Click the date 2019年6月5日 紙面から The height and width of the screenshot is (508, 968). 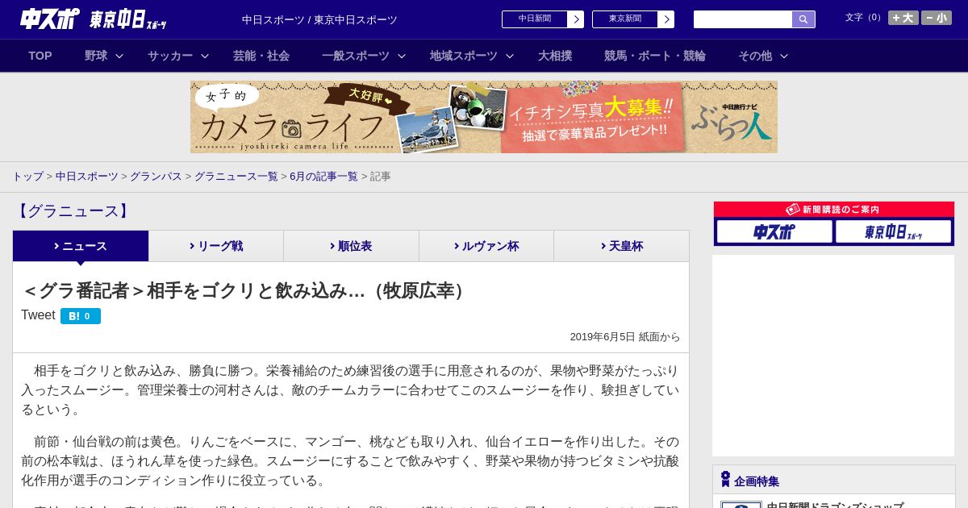click(x=625, y=337)
